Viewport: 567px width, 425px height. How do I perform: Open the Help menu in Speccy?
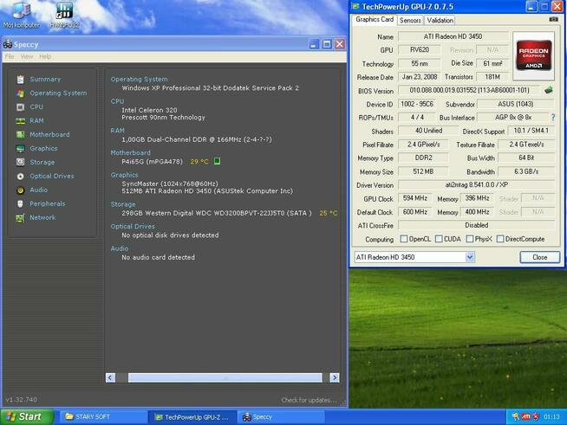click(x=45, y=56)
